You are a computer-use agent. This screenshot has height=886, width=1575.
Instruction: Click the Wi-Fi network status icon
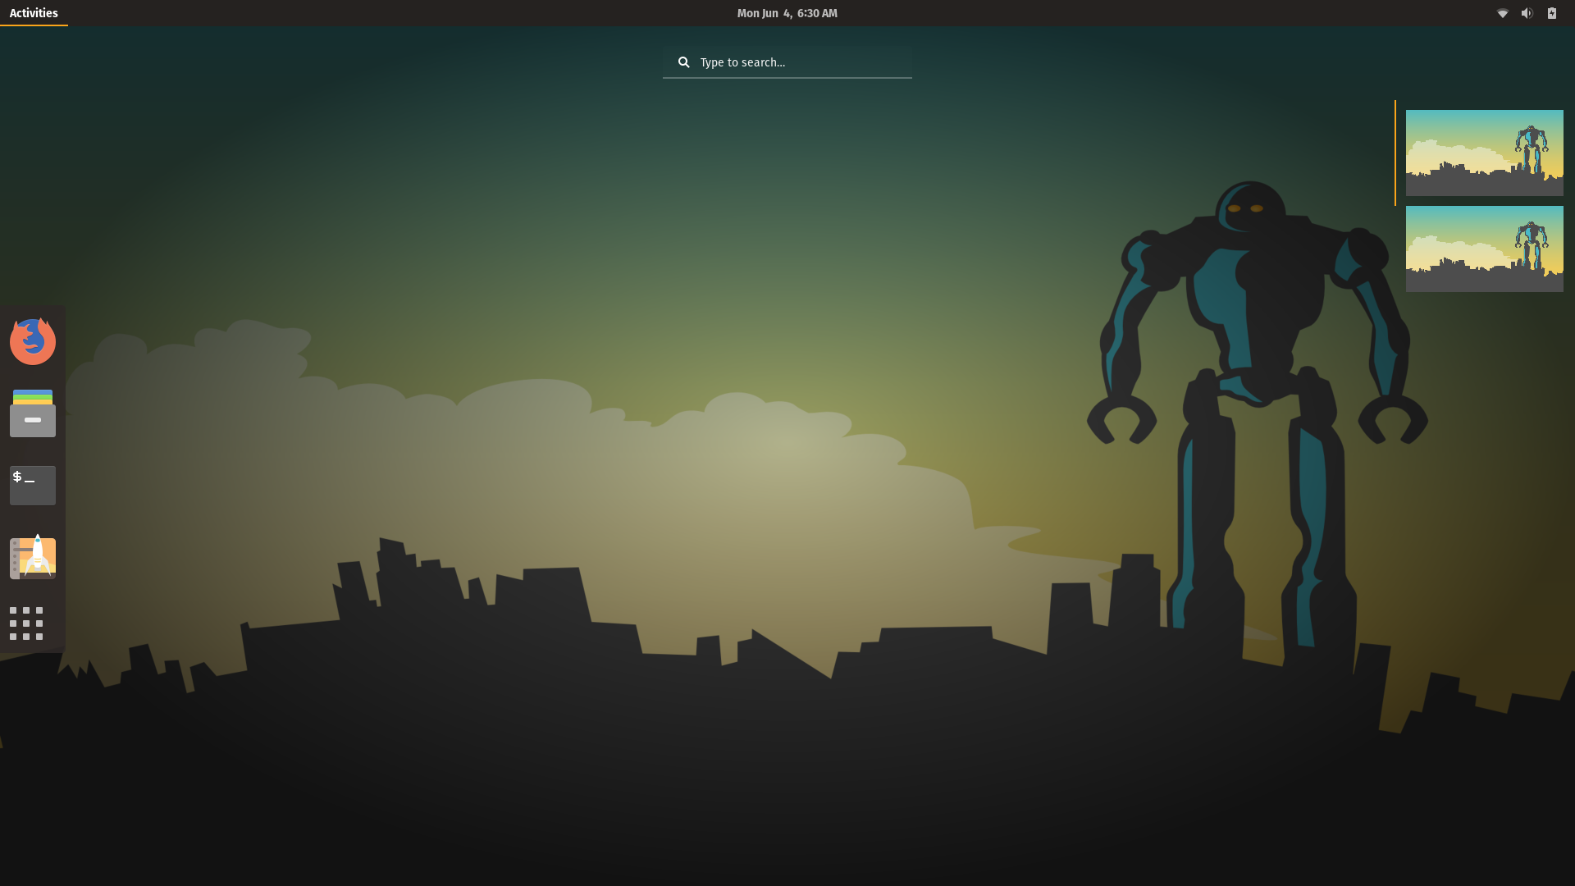1502,13
